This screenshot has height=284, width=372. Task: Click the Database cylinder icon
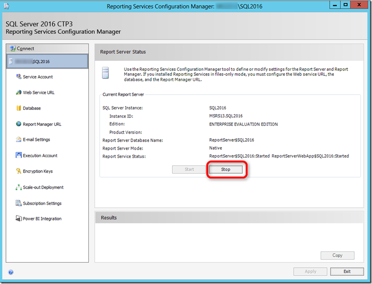click(19, 108)
